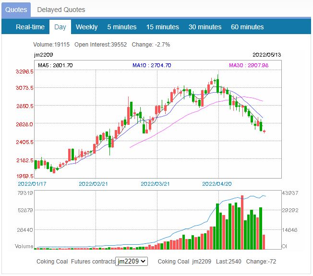Choose the 30 minutes interval
Image resolution: width=313 pixels, height=276 pixels.
coord(205,27)
